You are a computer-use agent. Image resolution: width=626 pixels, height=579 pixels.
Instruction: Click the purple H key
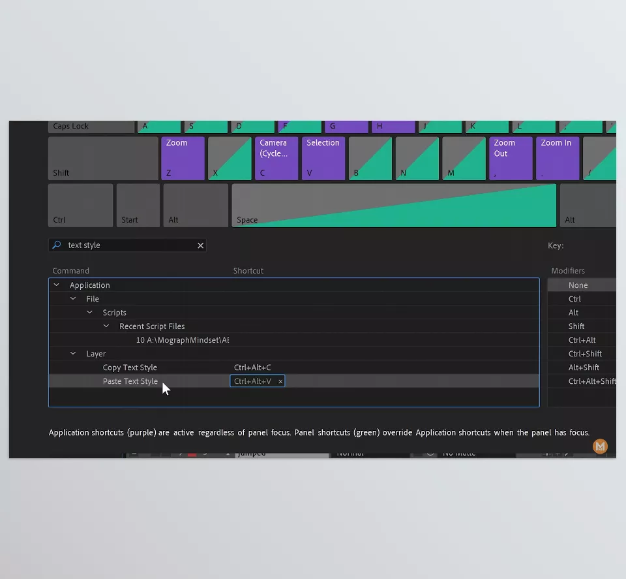click(393, 127)
